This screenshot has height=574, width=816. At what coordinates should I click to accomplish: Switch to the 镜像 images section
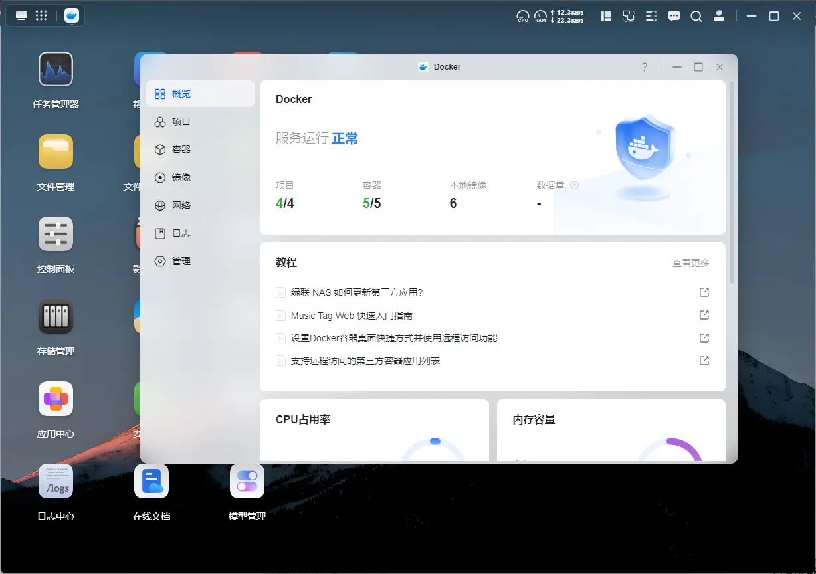click(x=199, y=177)
